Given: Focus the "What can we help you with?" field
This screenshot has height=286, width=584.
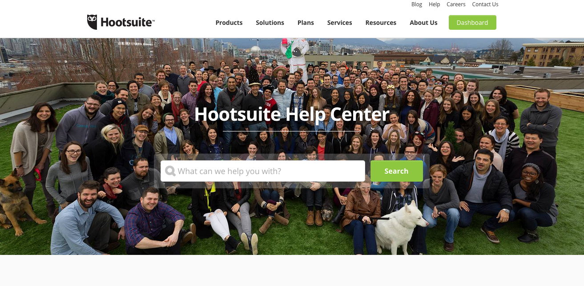Looking at the screenshot, I should 263,171.
